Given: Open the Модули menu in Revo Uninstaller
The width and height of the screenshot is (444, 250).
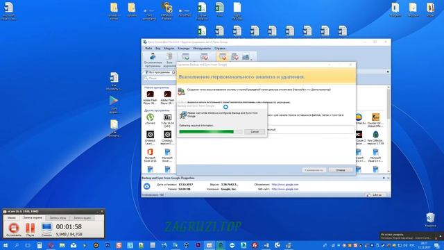Looking at the screenshot, I should tap(169, 49).
